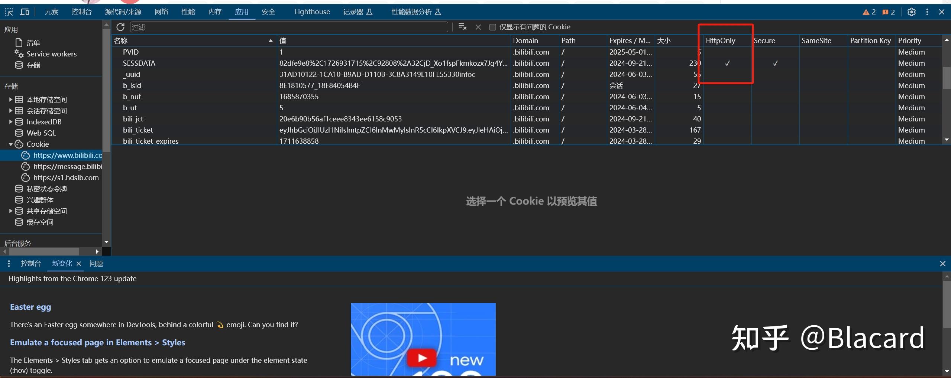
Task: Open Emulate a focused page link
Action: click(97, 342)
